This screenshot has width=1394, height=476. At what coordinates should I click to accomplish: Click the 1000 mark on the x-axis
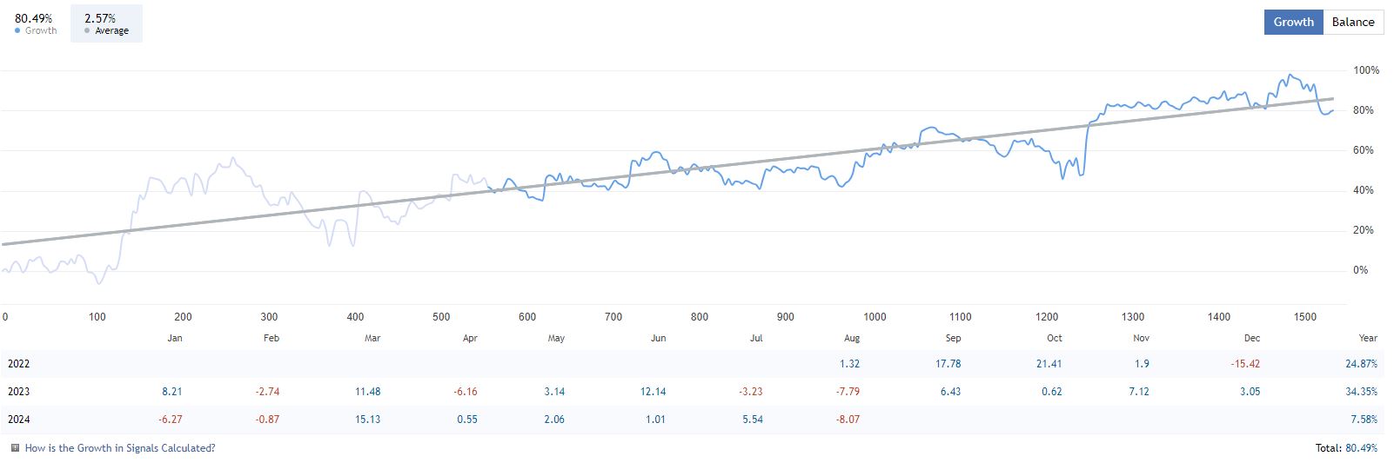(x=875, y=317)
